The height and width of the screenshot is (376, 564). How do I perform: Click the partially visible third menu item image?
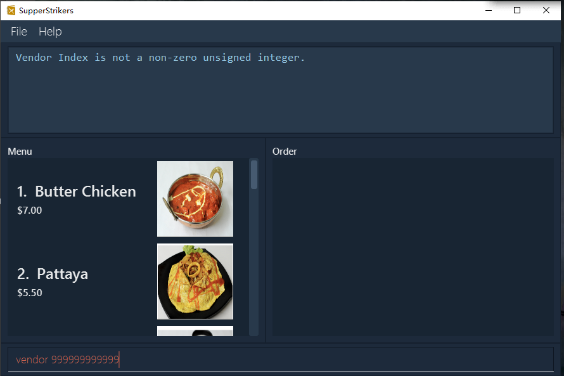195,331
